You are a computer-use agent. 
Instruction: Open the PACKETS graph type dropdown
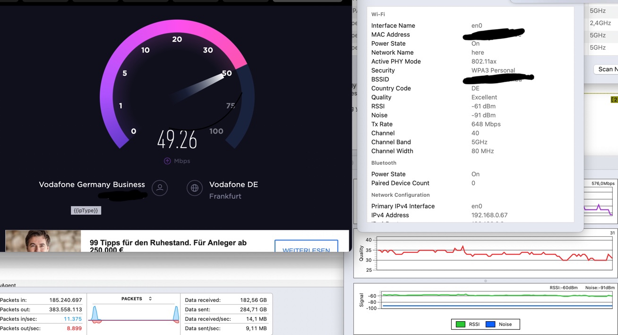pyautogui.click(x=137, y=299)
